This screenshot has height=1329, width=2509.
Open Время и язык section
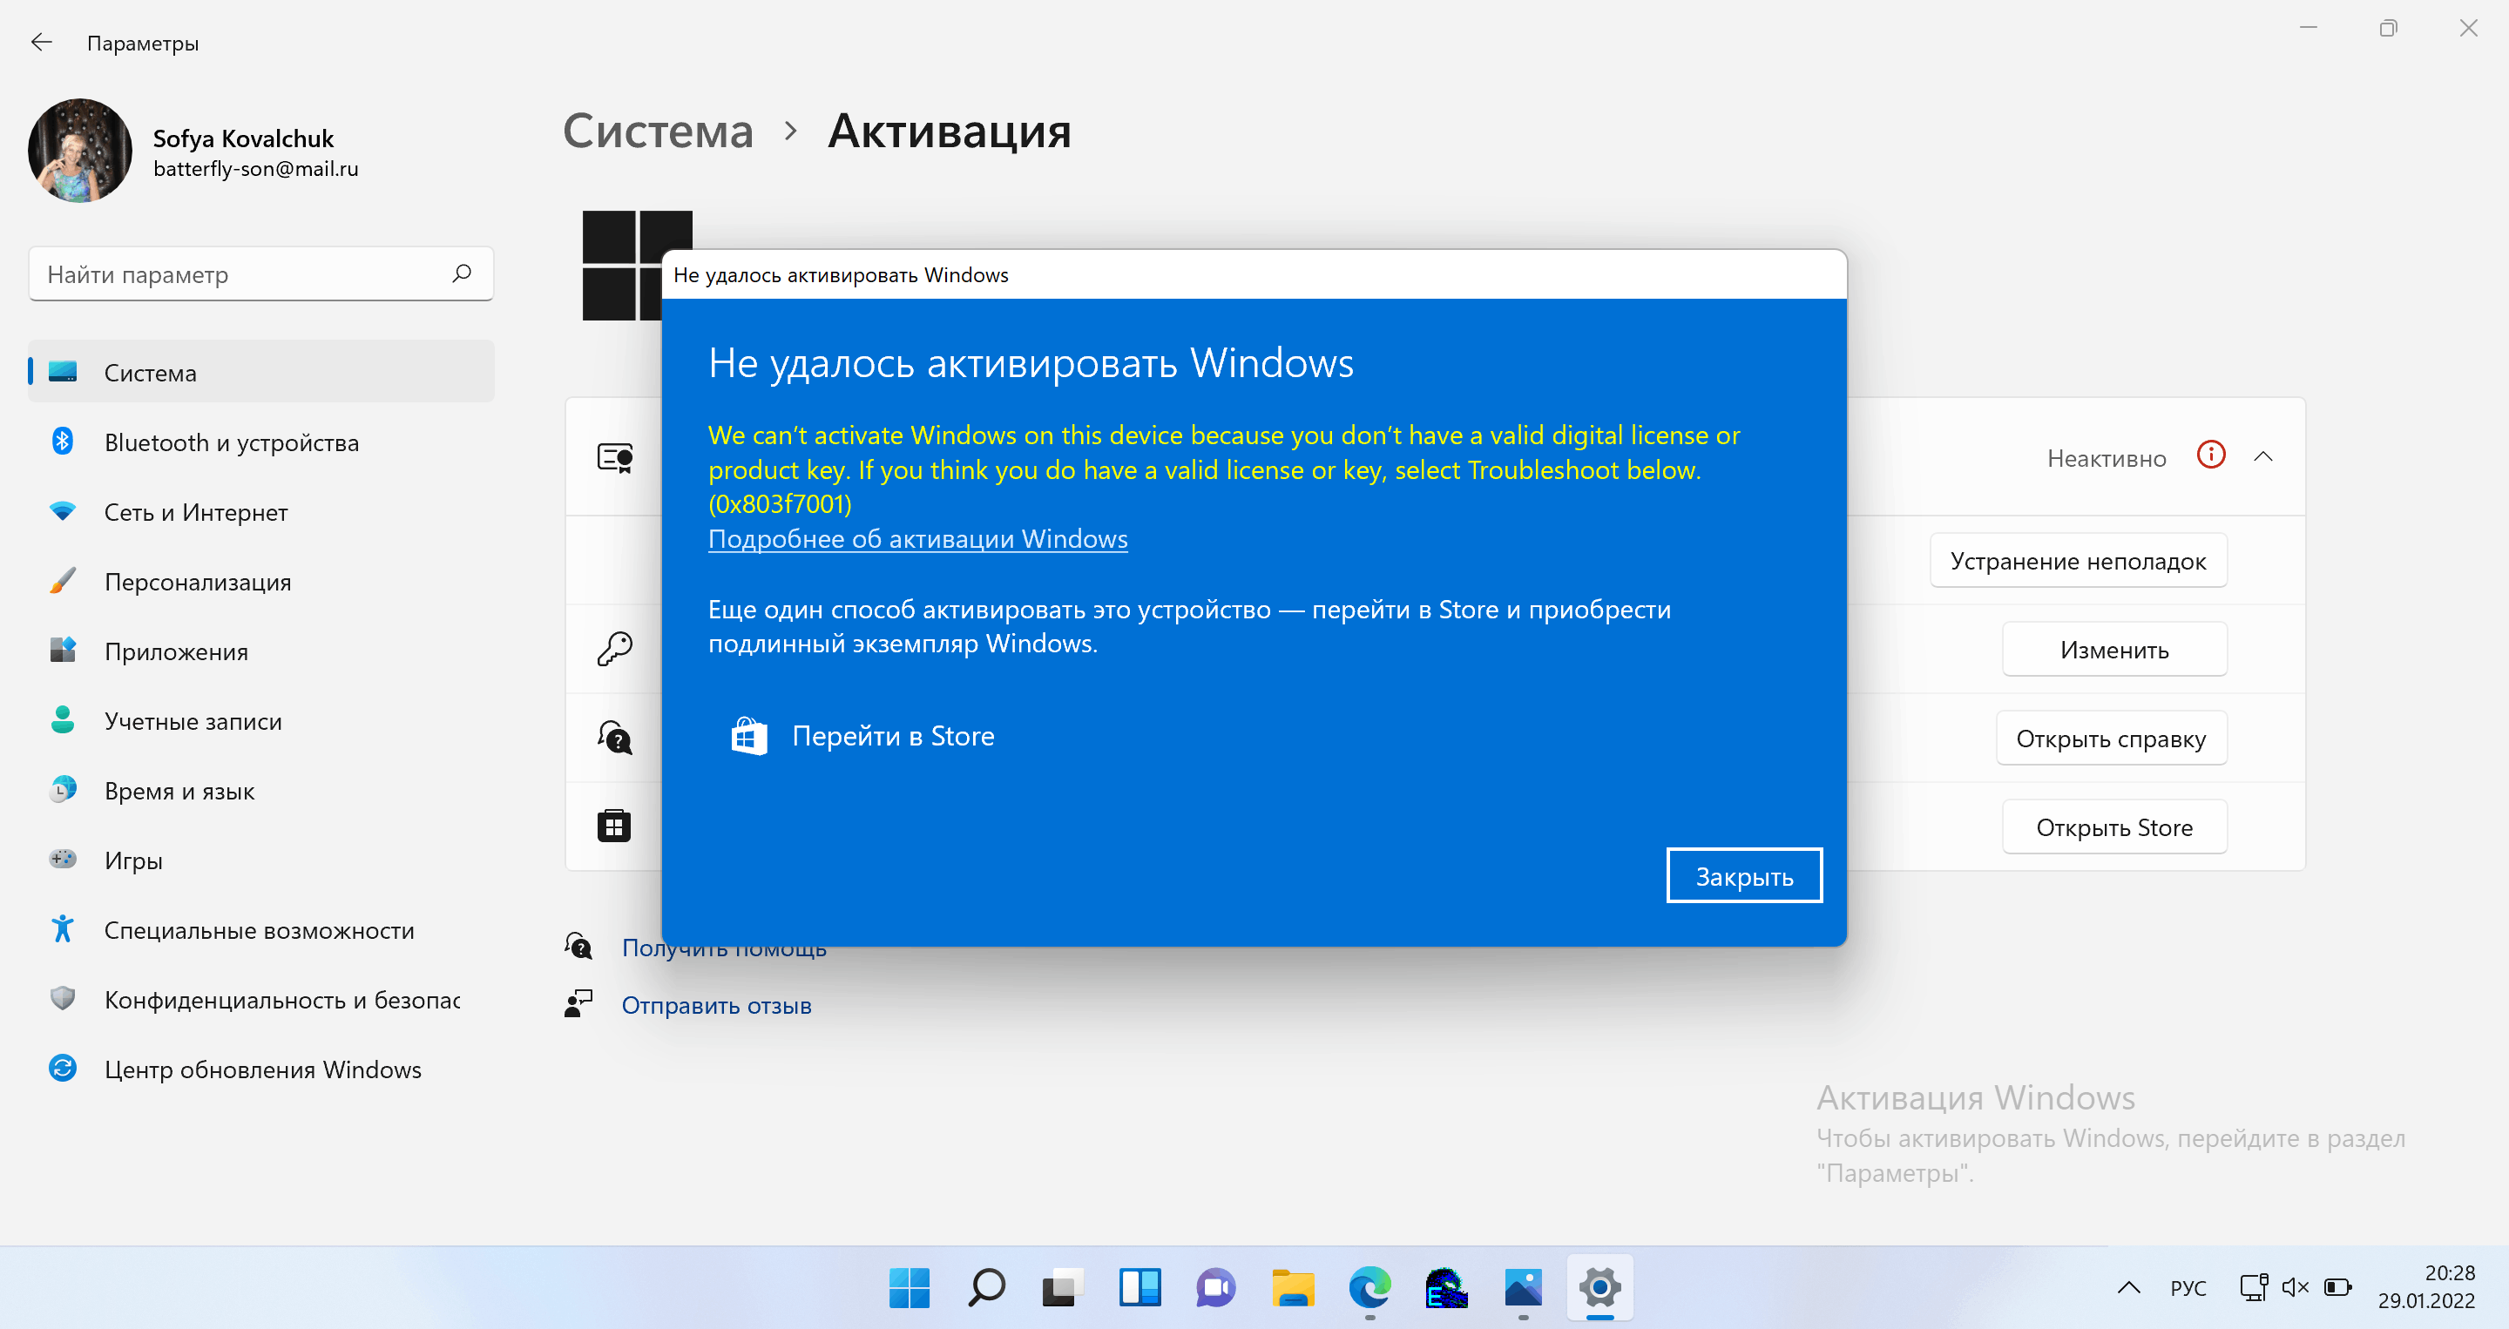pos(261,791)
